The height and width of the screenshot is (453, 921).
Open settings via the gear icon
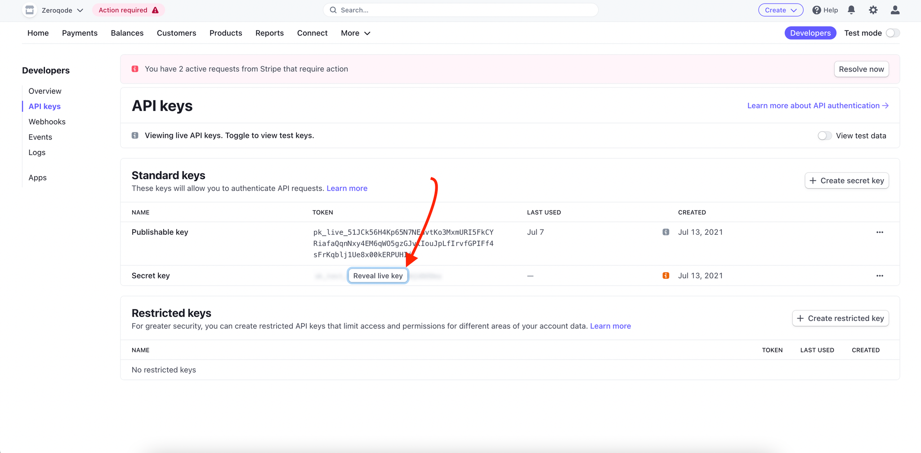(x=873, y=10)
